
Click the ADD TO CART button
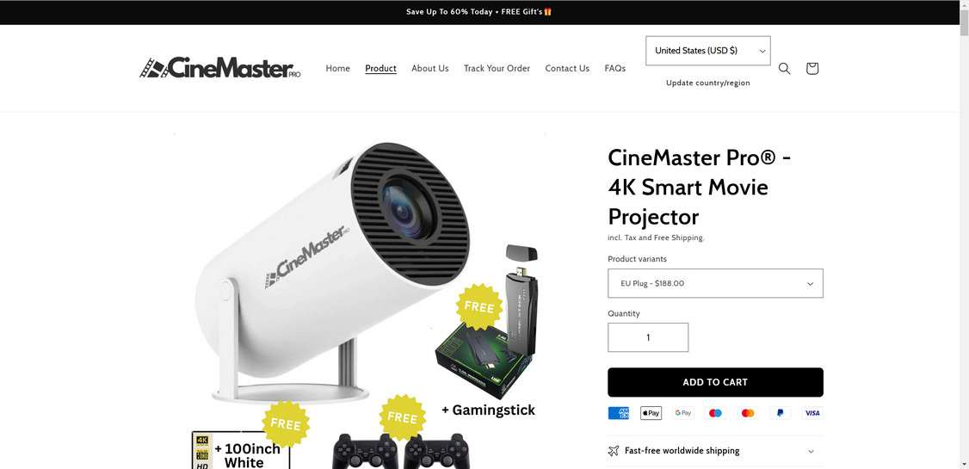(x=716, y=382)
